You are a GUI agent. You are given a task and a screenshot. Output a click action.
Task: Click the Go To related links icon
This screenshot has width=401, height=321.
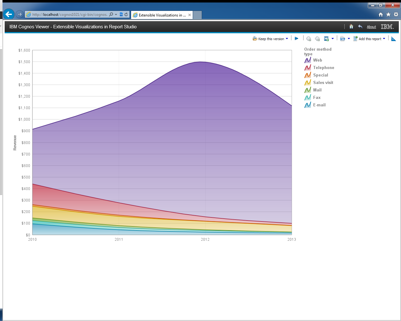(326, 39)
